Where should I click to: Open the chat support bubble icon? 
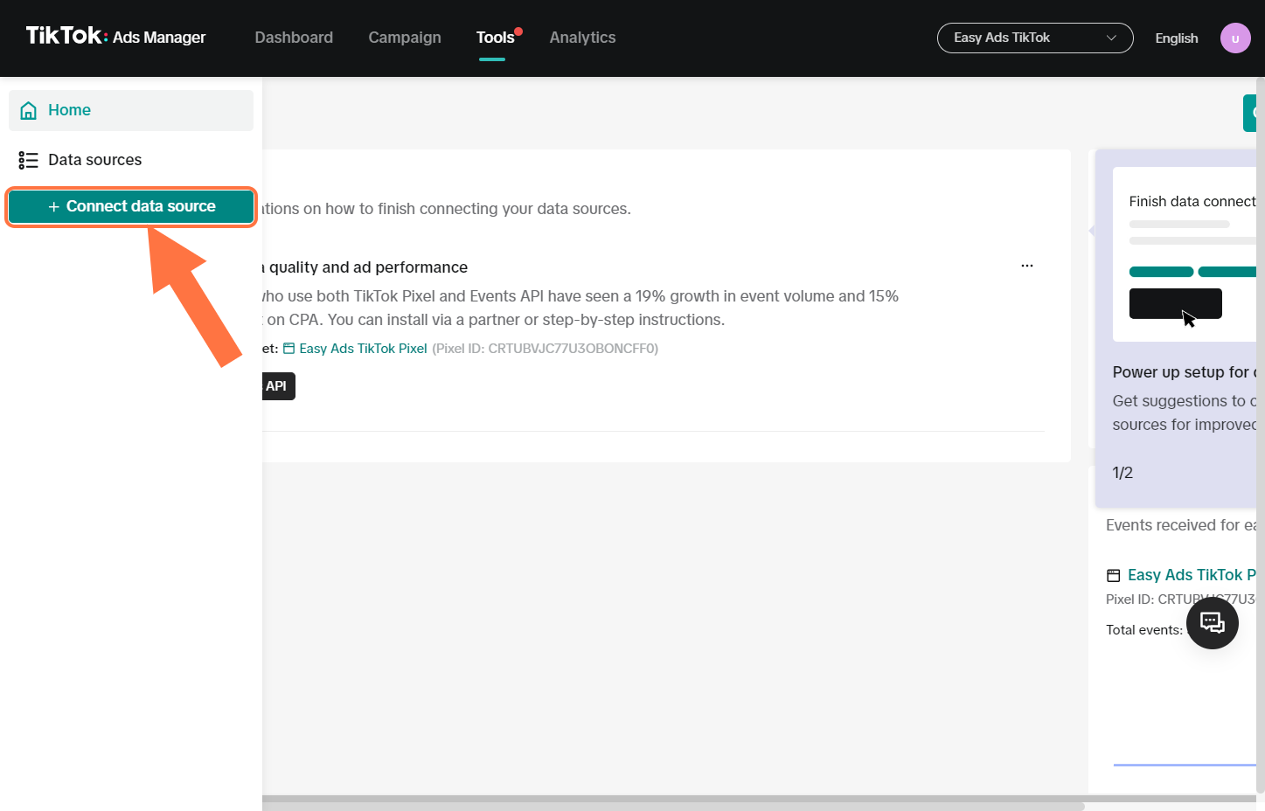[1212, 622]
